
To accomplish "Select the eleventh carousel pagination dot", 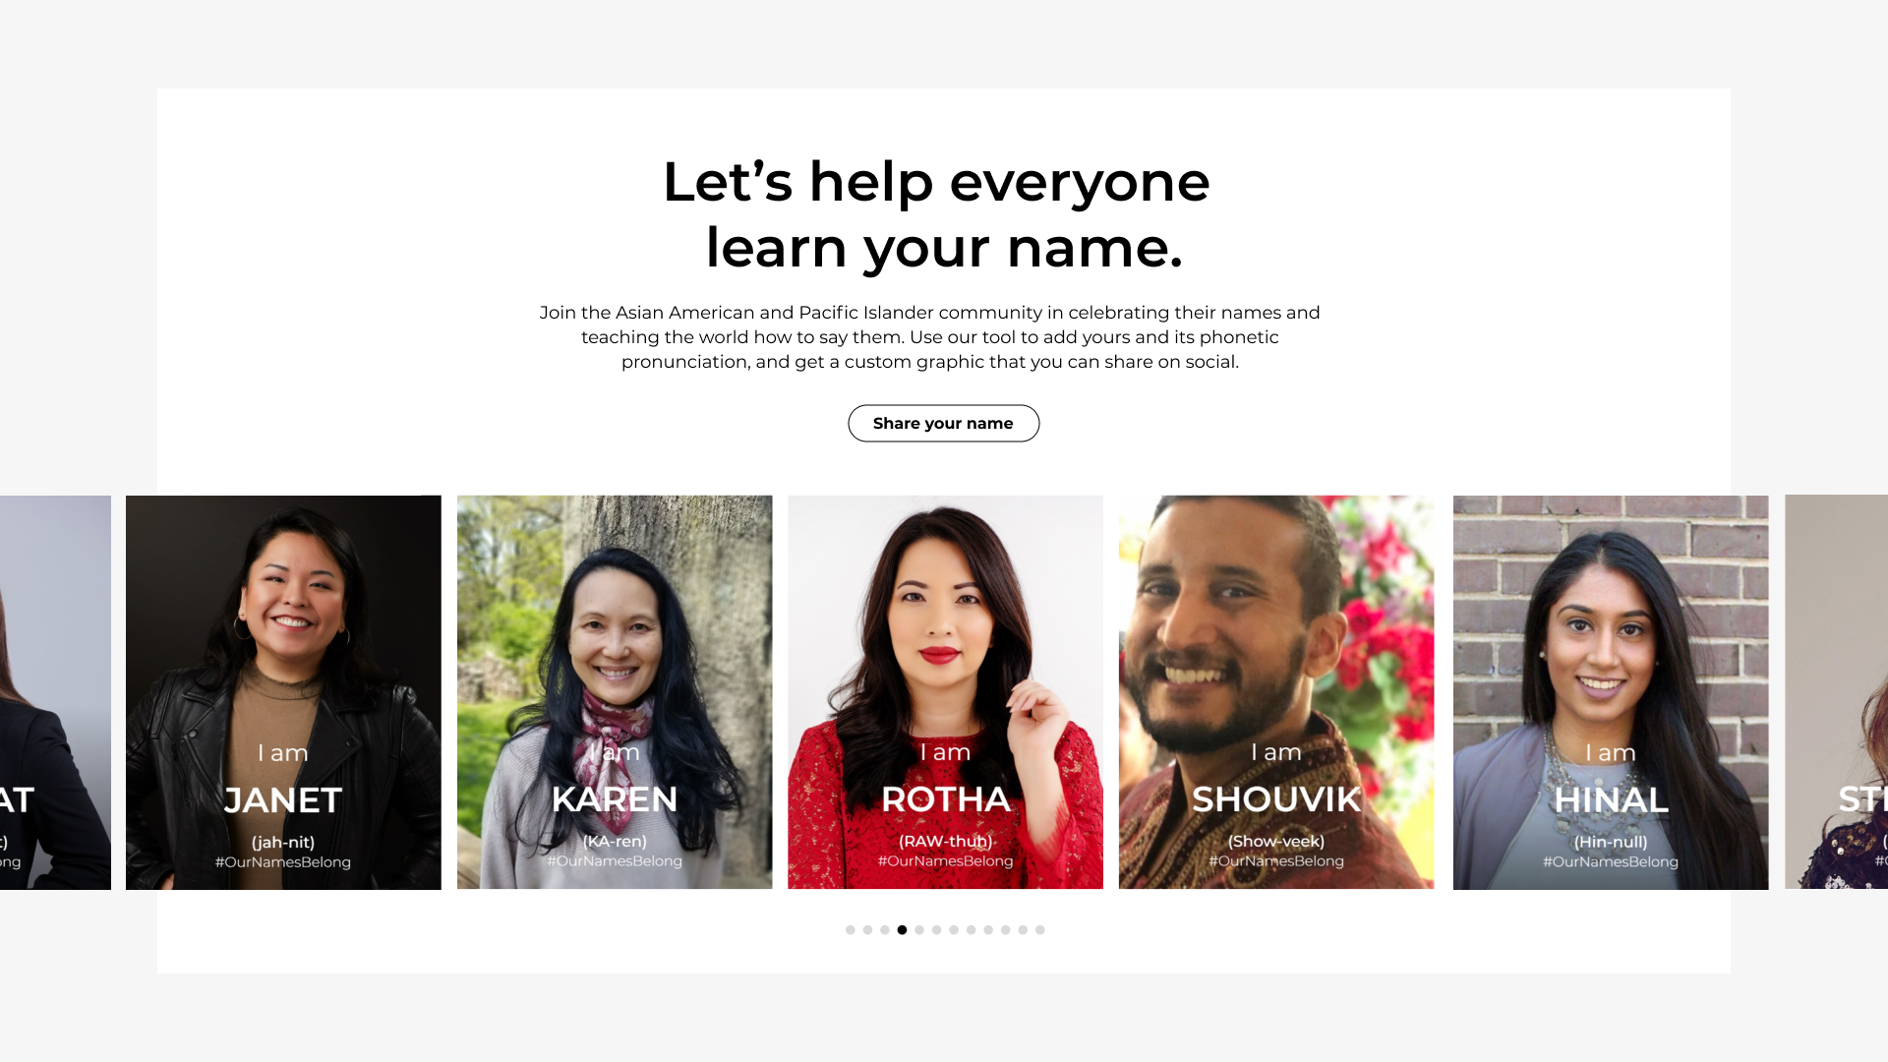I will tap(1023, 929).
